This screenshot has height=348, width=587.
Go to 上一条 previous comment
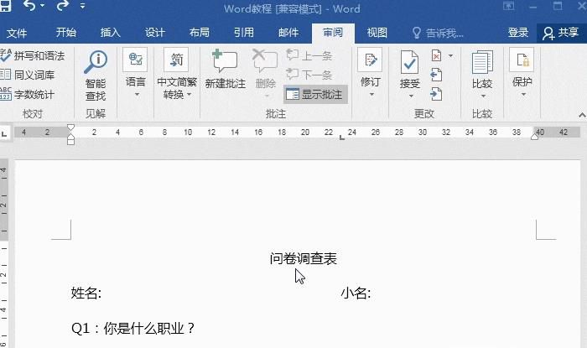(x=309, y=55)
